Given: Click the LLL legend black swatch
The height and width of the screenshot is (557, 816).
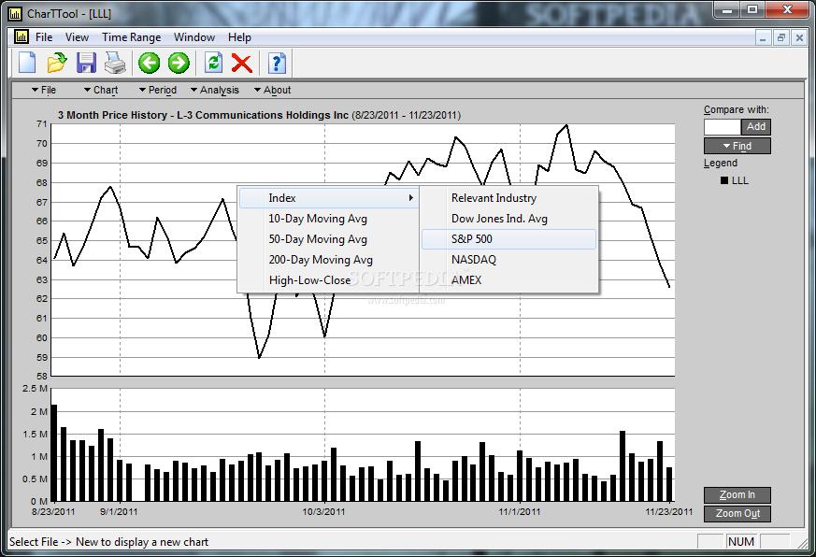Looking at the screenshot, I should click(x=723, y=180).
